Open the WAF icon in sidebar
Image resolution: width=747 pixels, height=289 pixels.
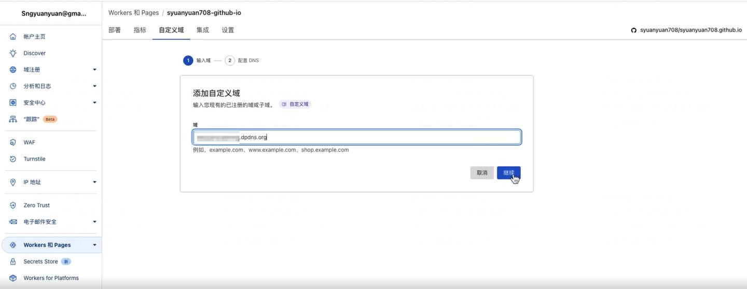(13, 142)
